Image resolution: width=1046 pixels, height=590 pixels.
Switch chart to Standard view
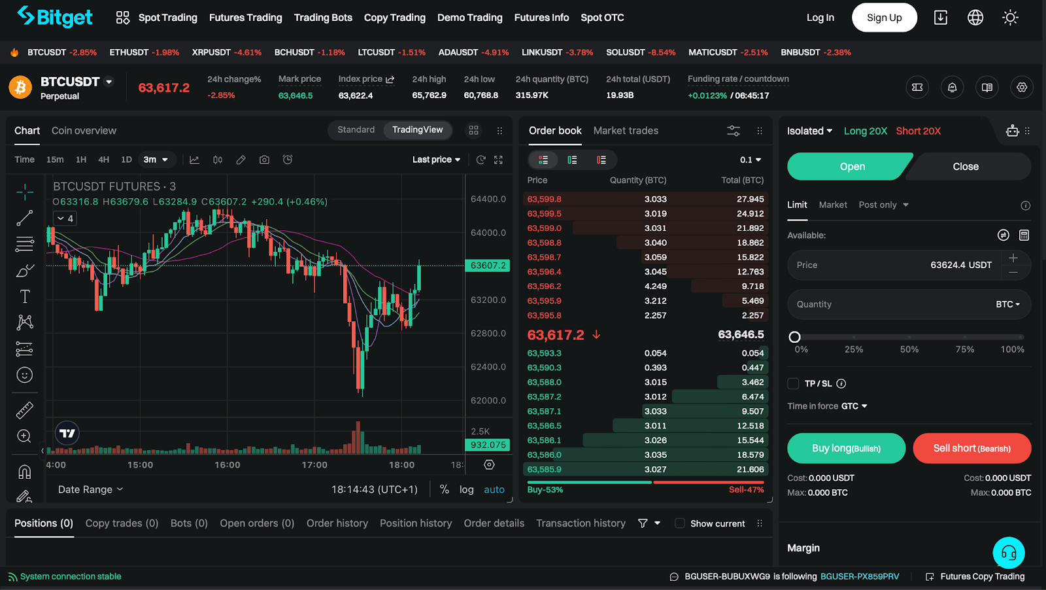pos(356,130)
